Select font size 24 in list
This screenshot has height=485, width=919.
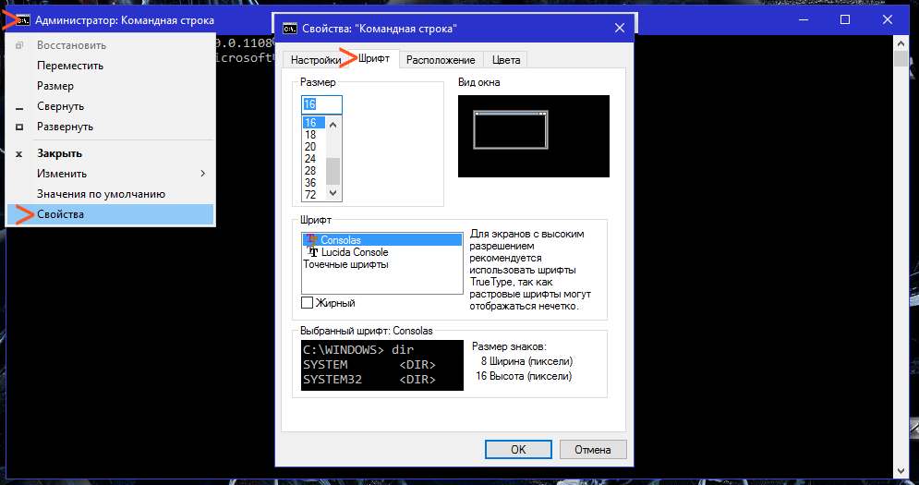click(x=313, y=159)
